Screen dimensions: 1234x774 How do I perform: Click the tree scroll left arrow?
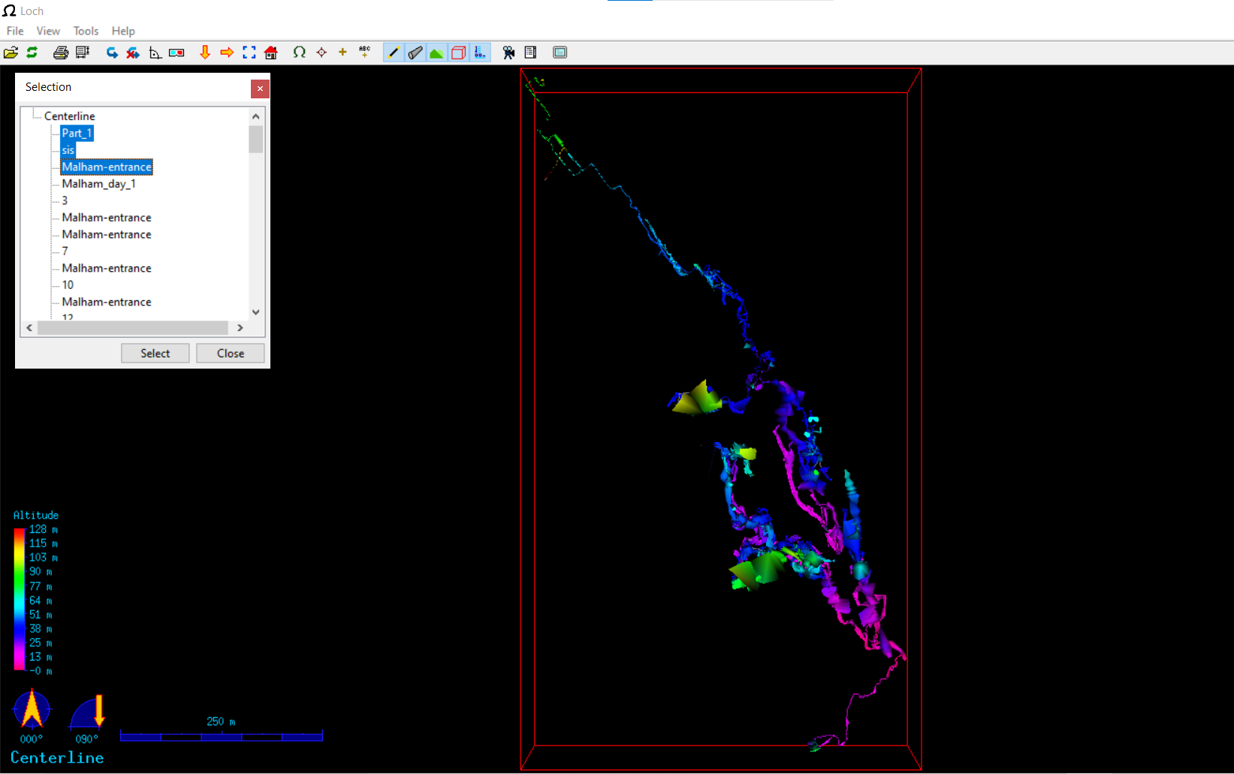click(x=29, y=328)
